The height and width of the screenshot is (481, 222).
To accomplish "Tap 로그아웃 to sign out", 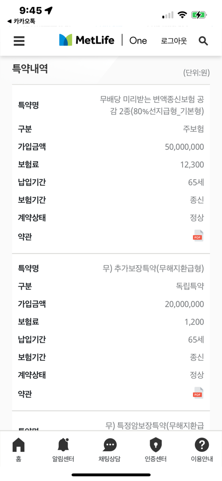I will [174, 41].
